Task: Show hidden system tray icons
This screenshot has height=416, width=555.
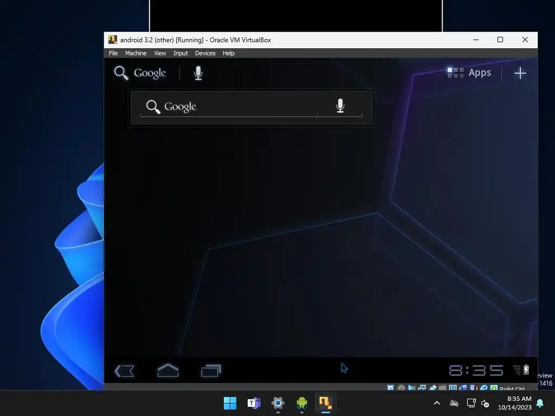Action: coord(437,403)
